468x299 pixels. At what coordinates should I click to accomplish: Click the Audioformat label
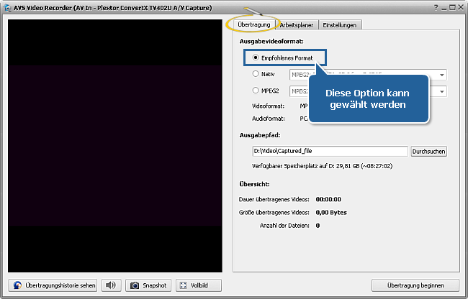(269, 119)
